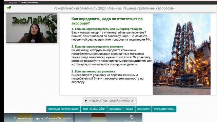217x122 pixels.
Task: Click text 'Ваши товары входят в упомянутый выше перечень?'
Action: pos(108,33)
